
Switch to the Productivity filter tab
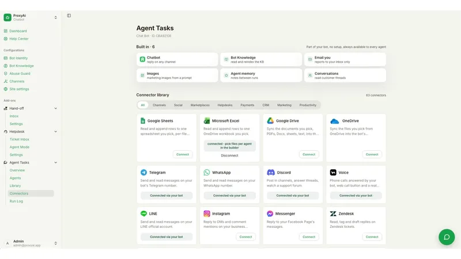(308, 105)
